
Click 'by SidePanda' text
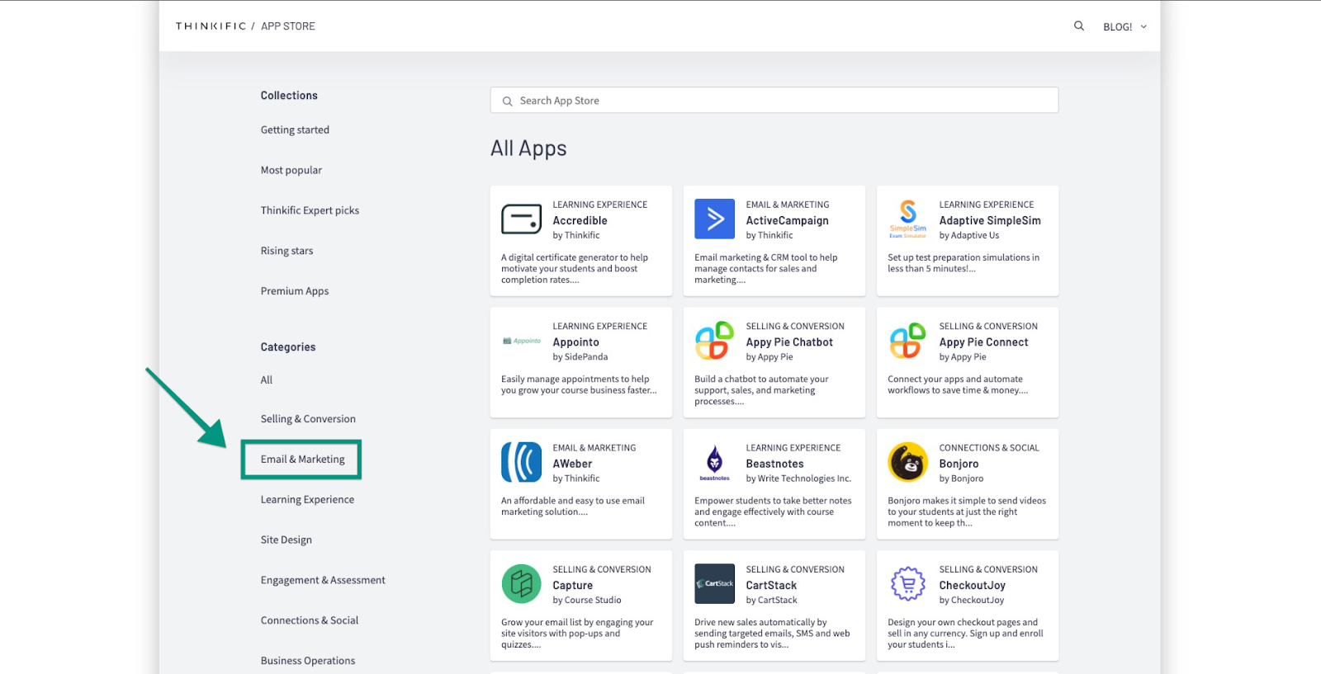click(x=580, y=357)
